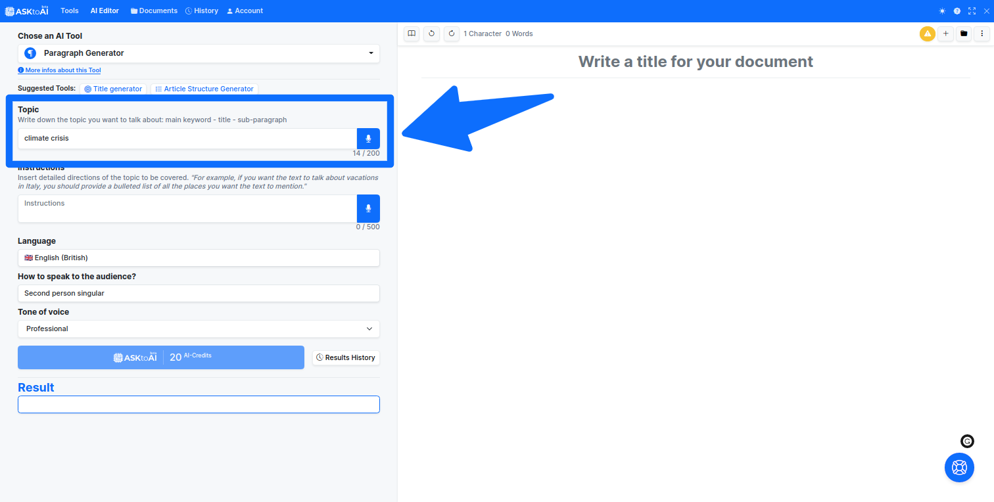The height and width of the screenshot is (502, 994).
Task: Activate the microphone icon for the Topic field
Action: (x=368, y=139)
